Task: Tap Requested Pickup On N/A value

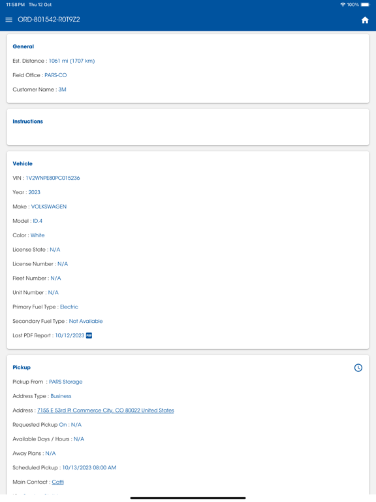Action: (76, 425)
